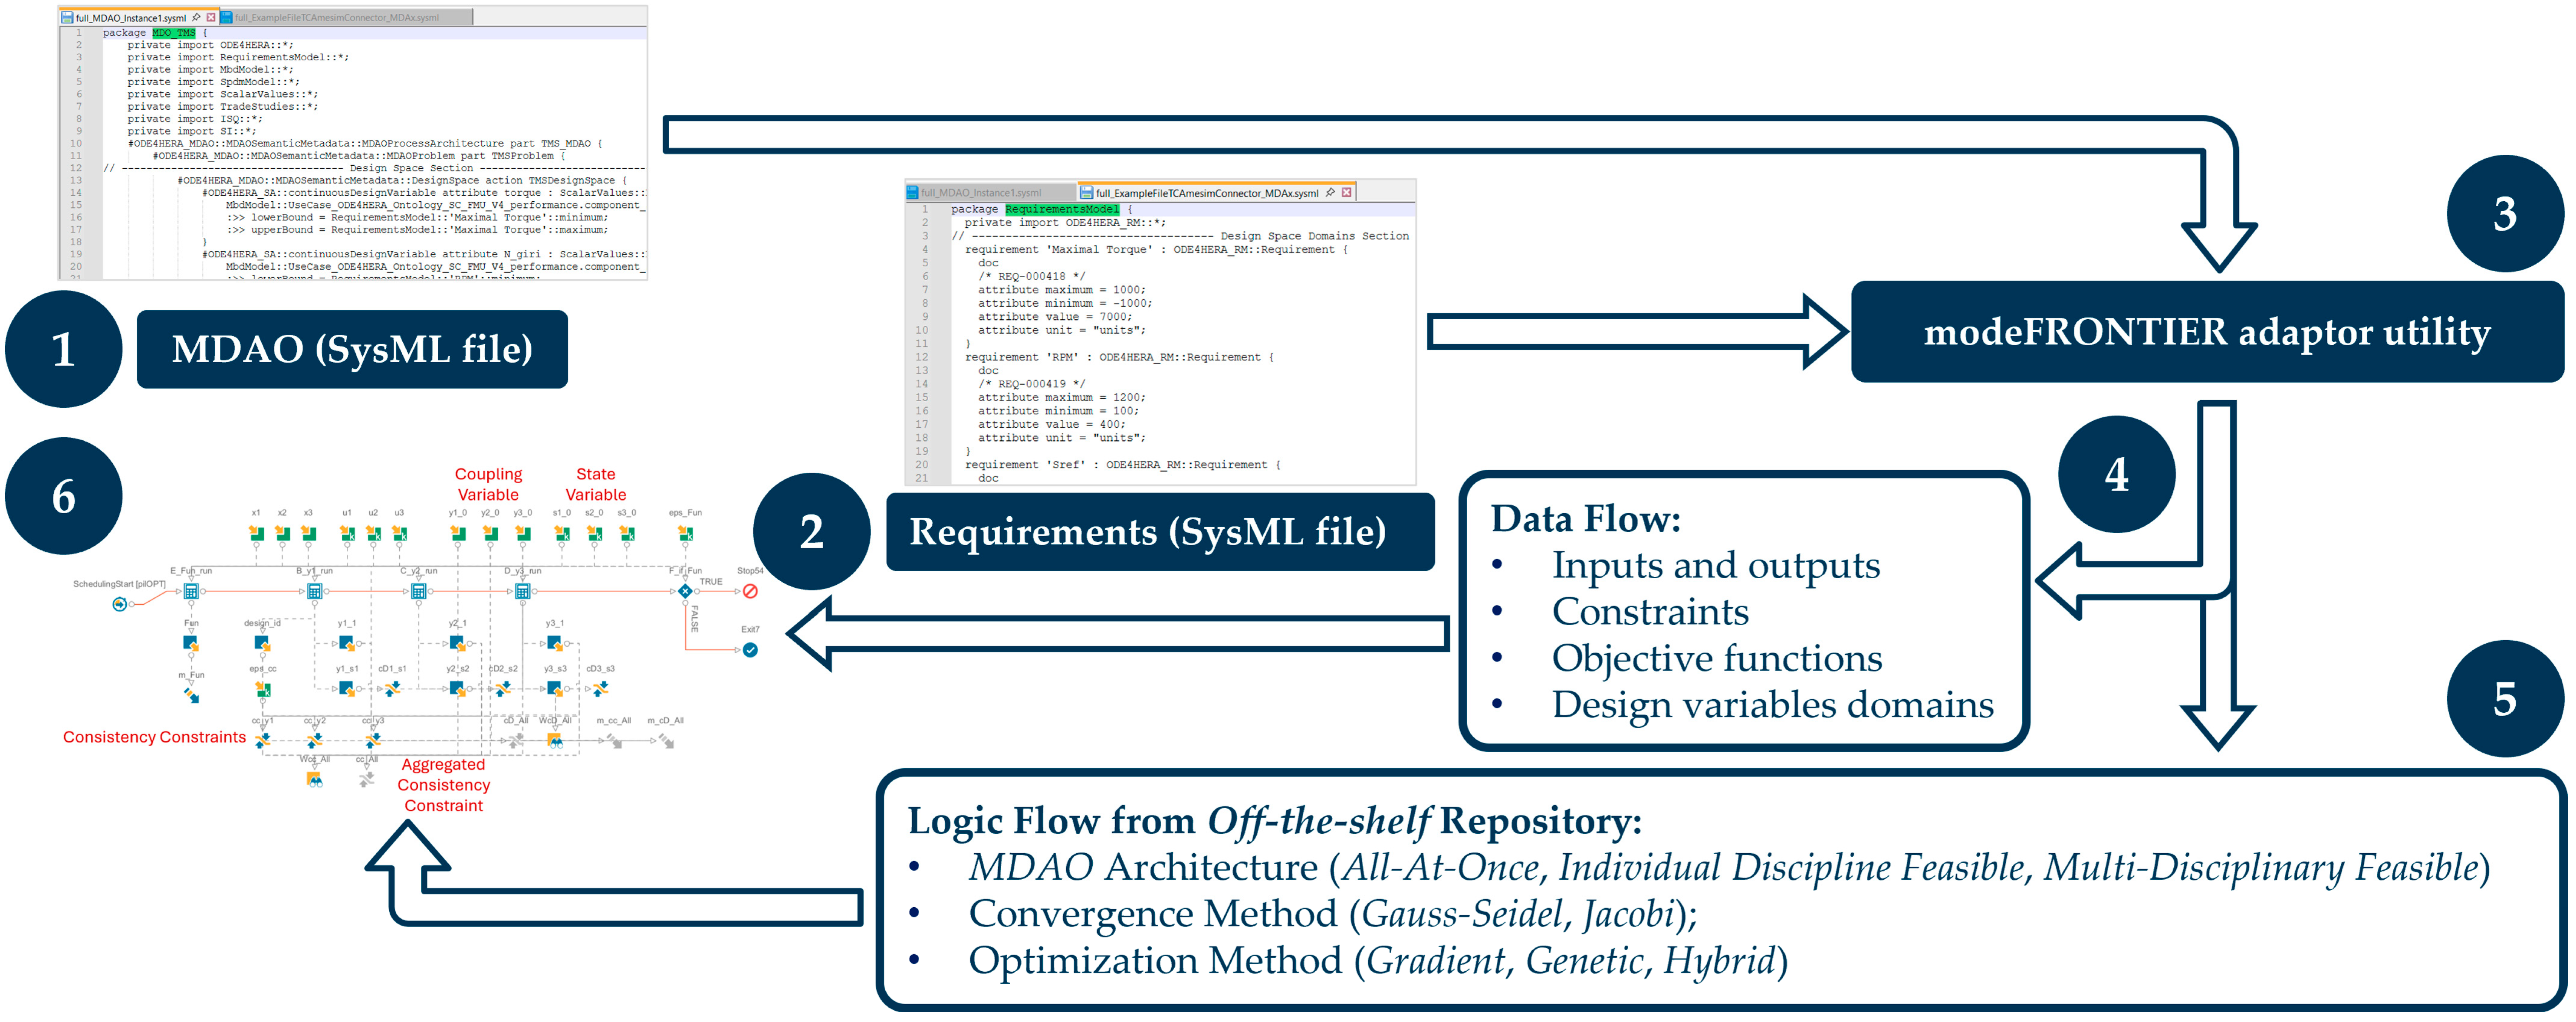Click the m_Fun objective node

tap(191, 695)
